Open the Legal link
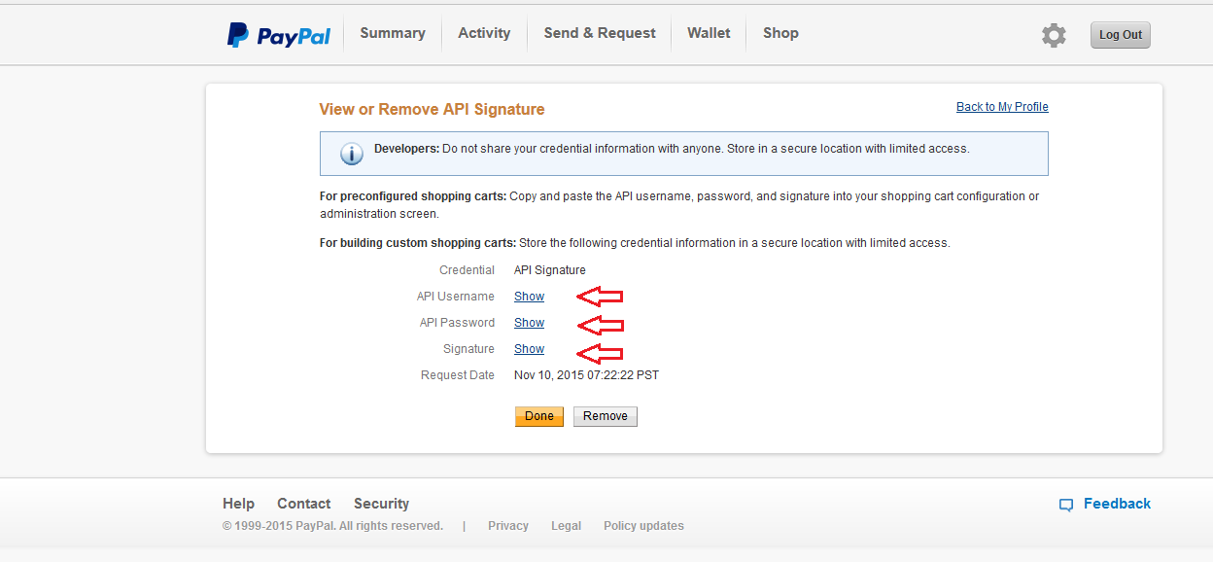The image size is (1213, 562). (x=566, y=526)
